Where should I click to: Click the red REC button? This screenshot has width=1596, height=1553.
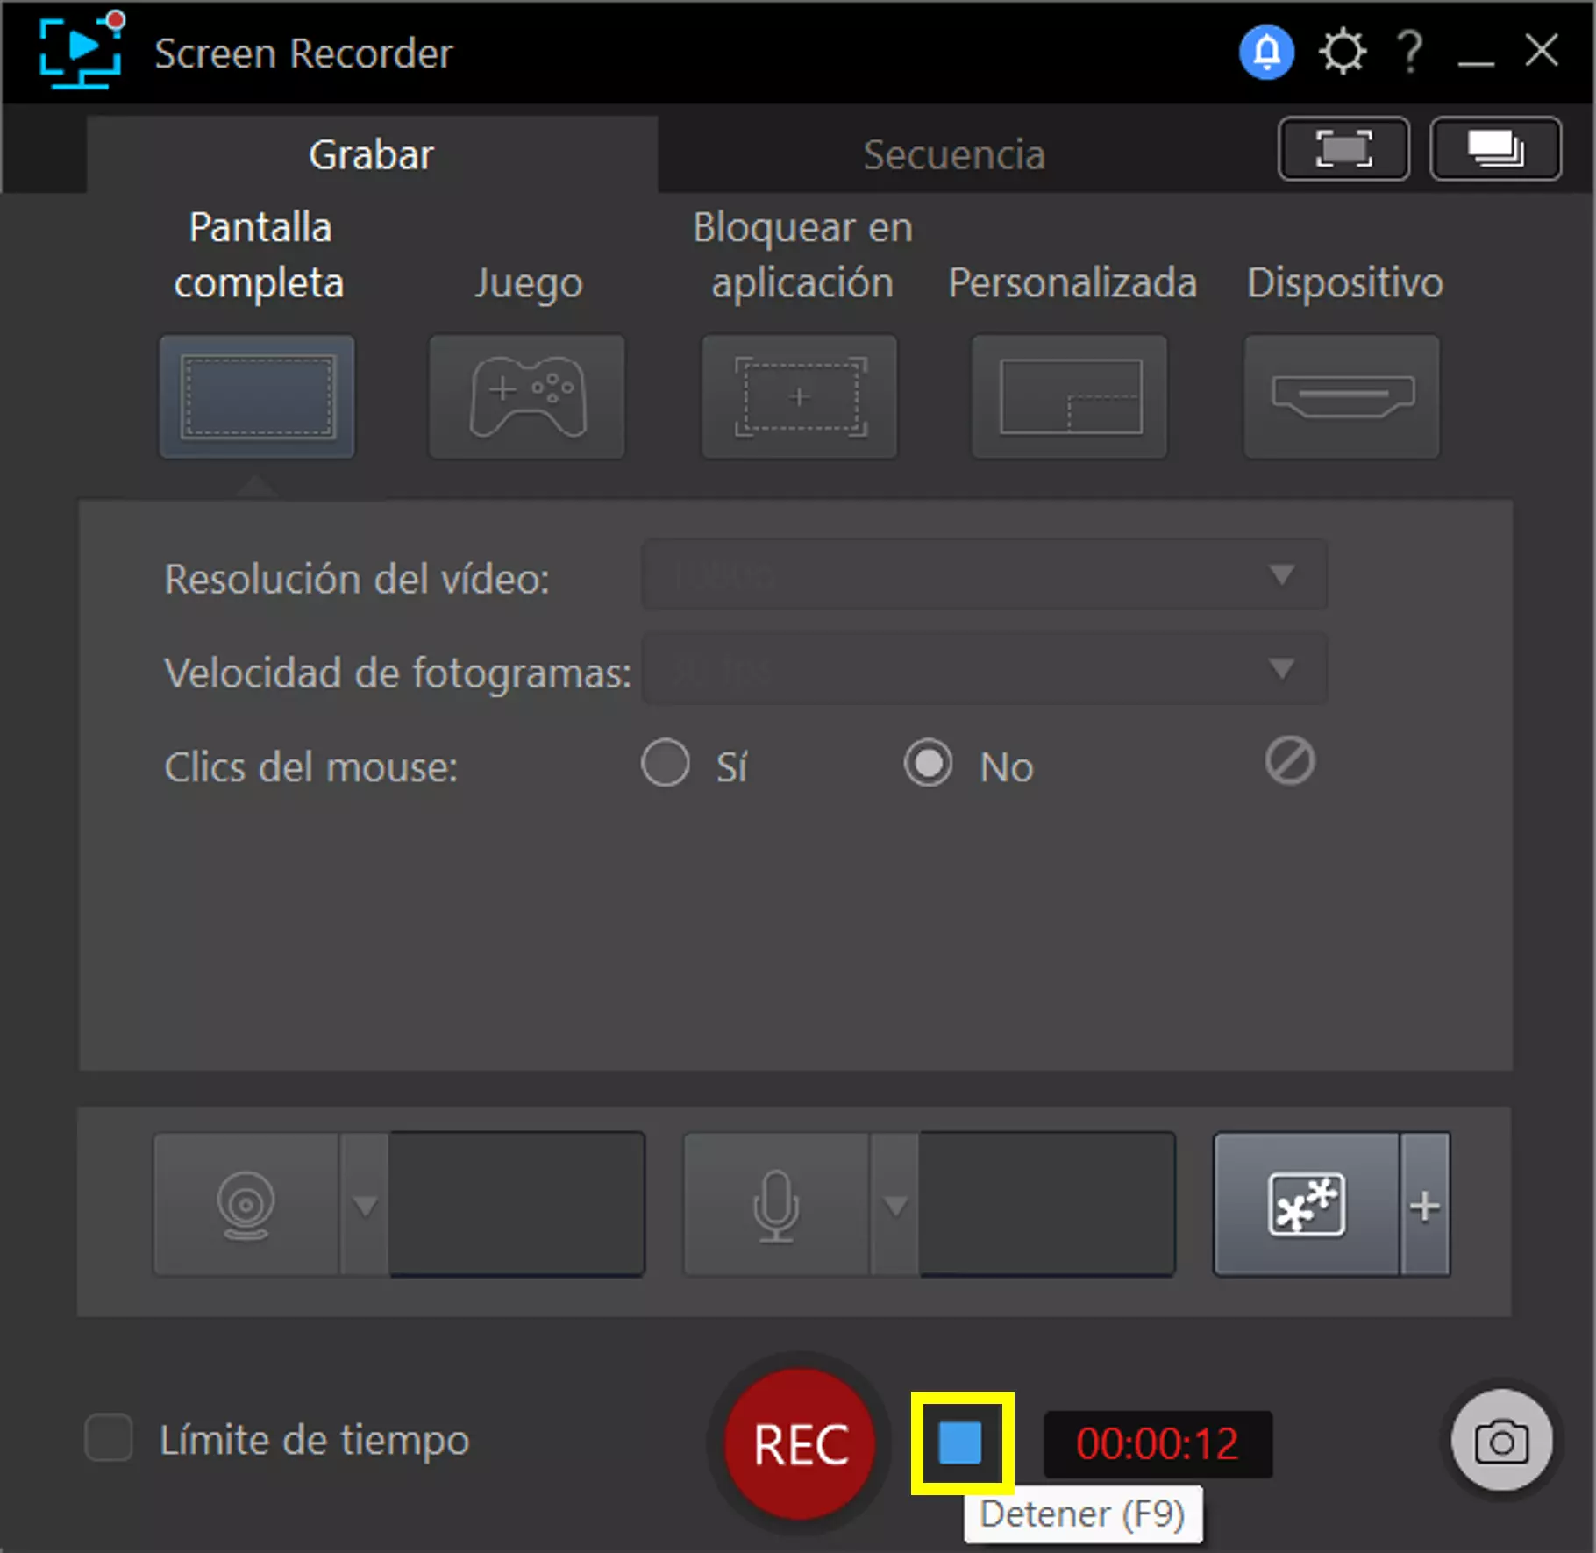(x=800, y=1443)
